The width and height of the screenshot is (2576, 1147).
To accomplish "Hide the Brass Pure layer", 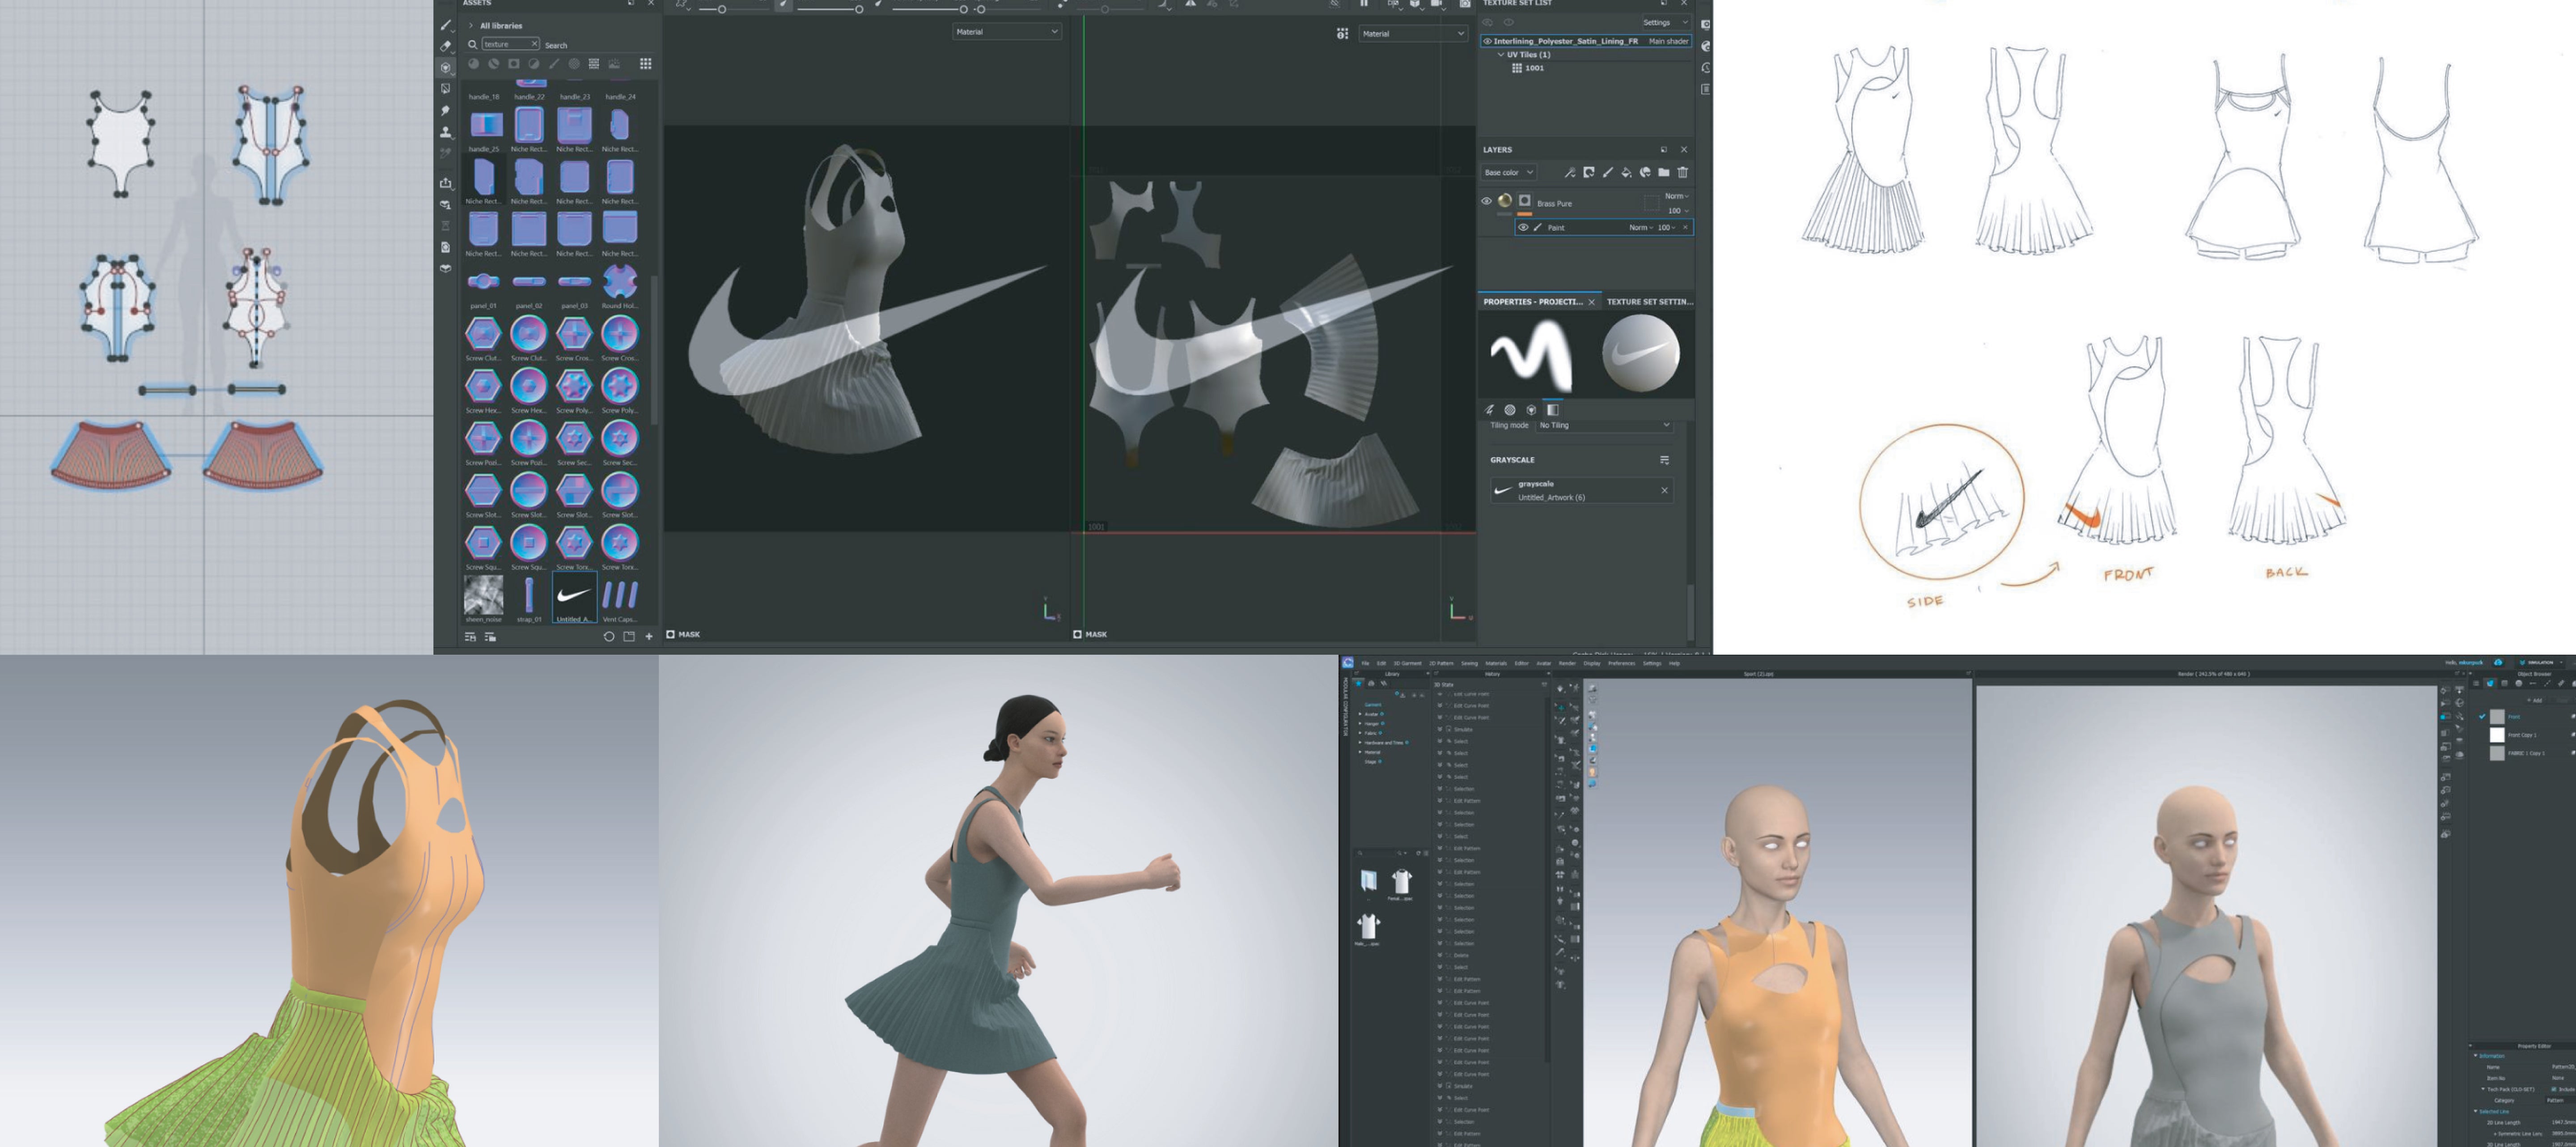I will point(1486,201).
